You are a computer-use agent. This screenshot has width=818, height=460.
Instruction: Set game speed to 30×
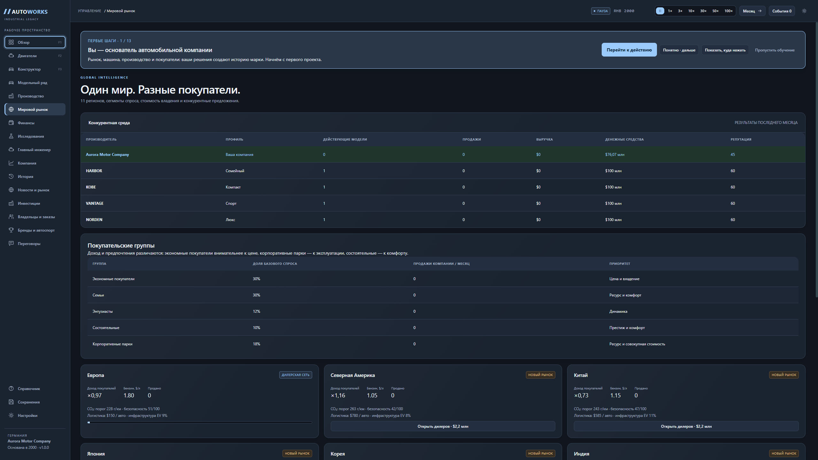coord(703,11)
